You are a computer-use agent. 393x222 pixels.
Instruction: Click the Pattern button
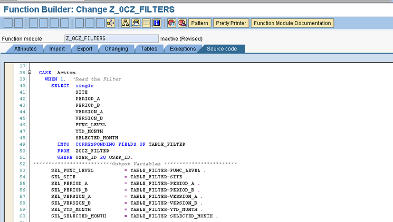pos(200,23)
